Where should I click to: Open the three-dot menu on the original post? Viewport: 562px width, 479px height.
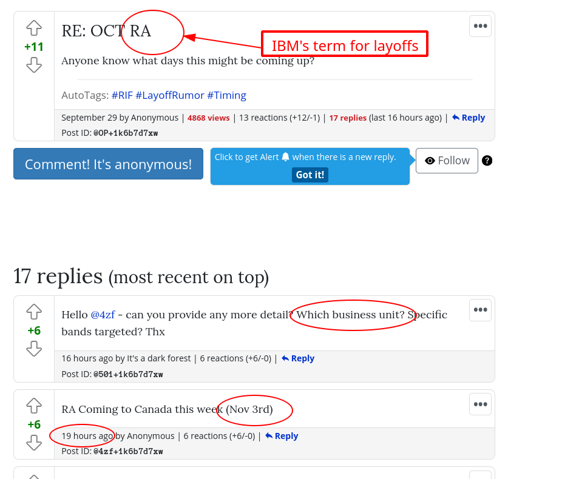tap(480, 26)
